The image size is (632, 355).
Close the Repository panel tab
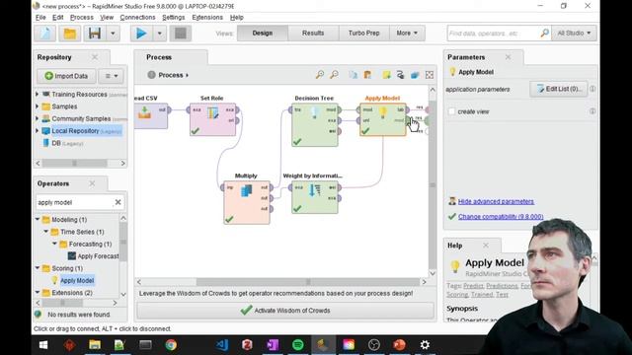pos(95,57)
